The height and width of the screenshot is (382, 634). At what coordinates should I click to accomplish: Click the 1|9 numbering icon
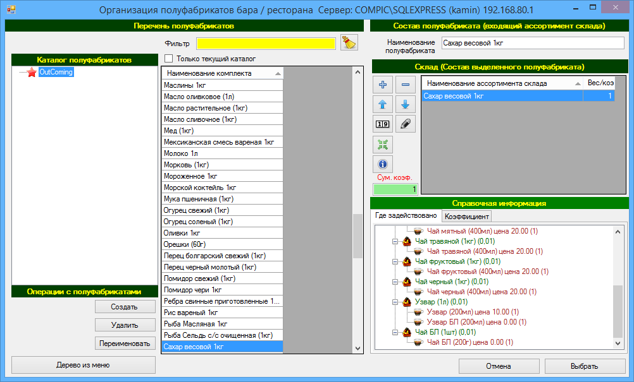tap(383, 124)
